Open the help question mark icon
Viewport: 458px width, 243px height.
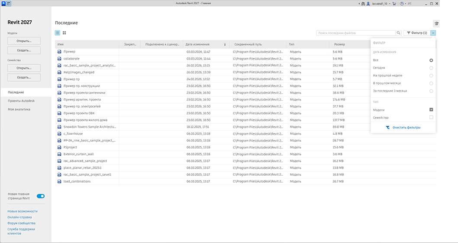[402, 3]
